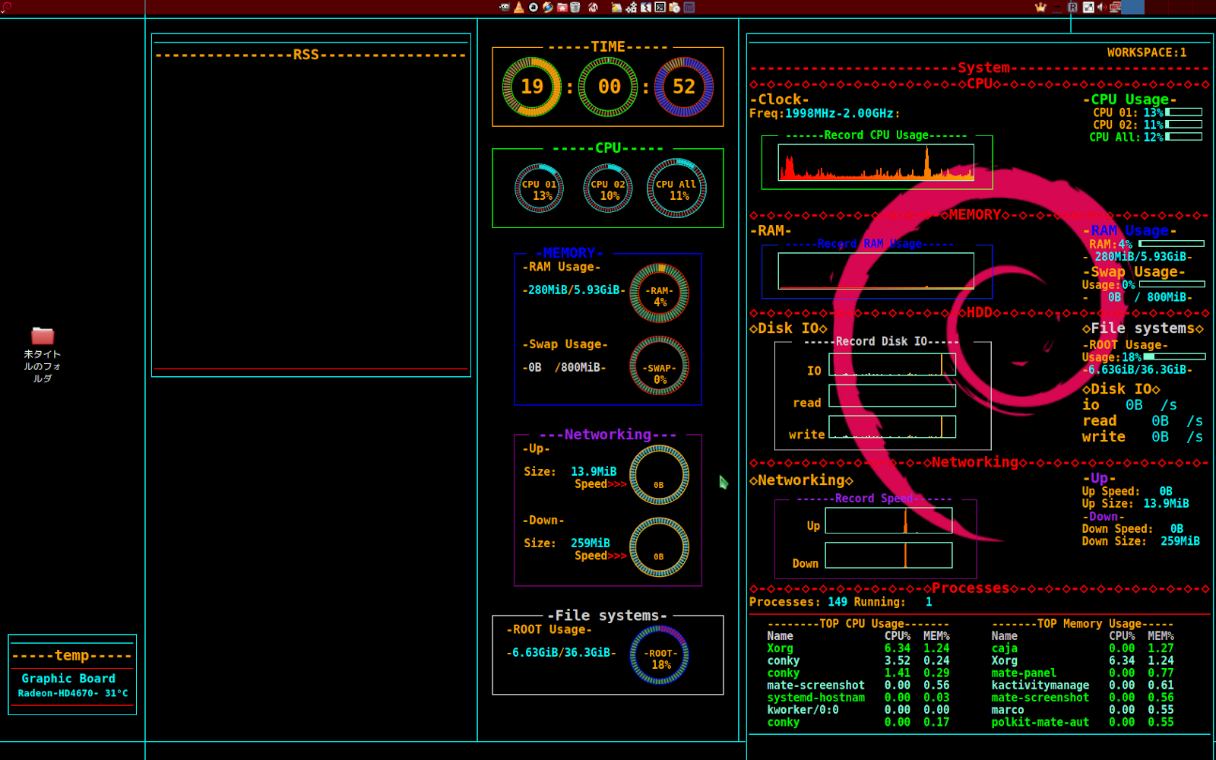Click the crown icon in the system tray
Viewport: 1216px width, 760px height.
click(1040, 7)
